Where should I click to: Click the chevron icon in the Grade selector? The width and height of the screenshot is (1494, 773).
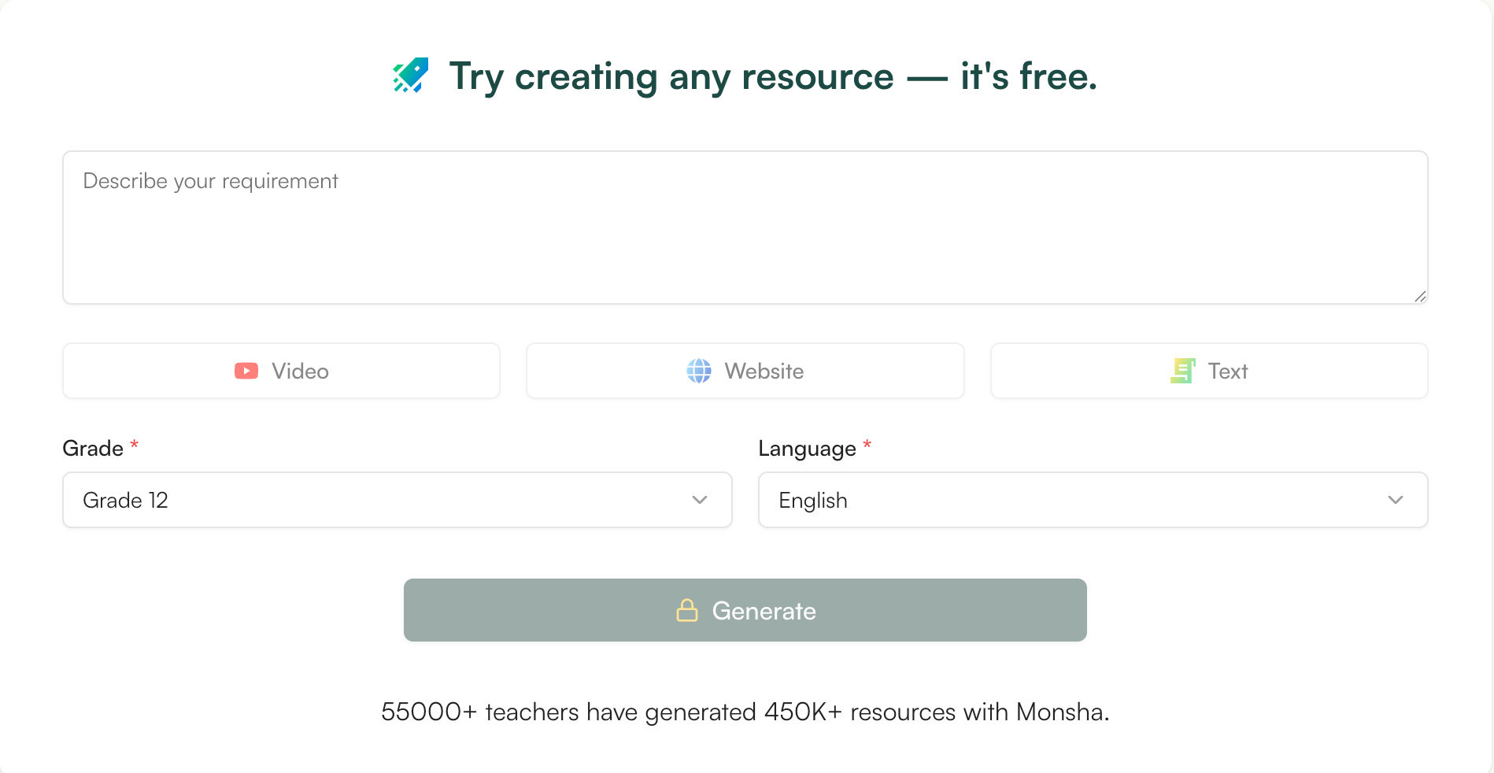click(x=699, y=500)
